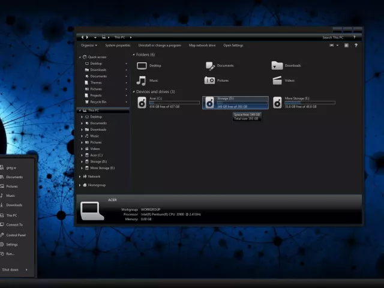Open the Pictures folder camera icon
The image size is (384, 288).
(209, 80)
